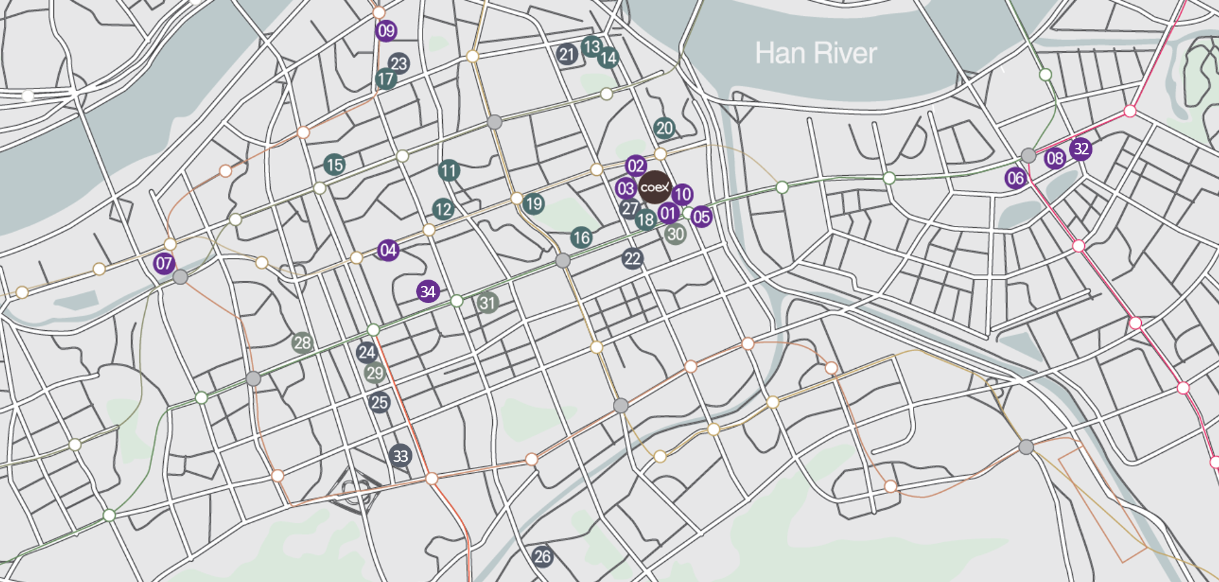
Task: Click olive marker 28
Action: click(302, 344)
